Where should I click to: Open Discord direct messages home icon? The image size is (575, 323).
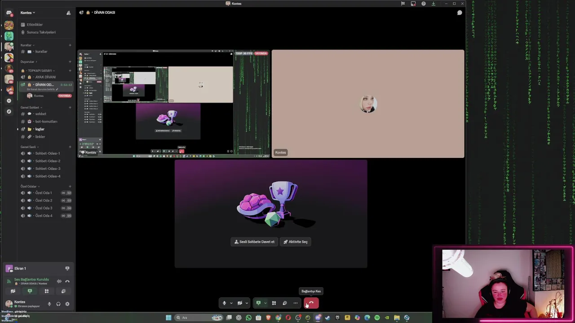9,13
